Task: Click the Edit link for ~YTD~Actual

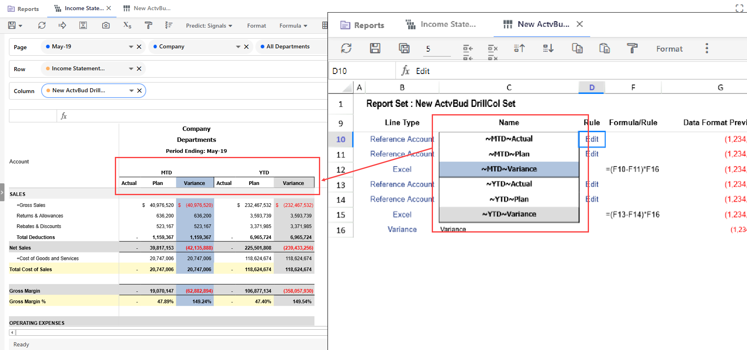Action: [x=592, y=184]
